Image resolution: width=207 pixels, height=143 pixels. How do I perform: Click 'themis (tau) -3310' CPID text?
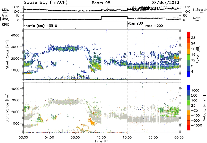click(x=41, y=26)
